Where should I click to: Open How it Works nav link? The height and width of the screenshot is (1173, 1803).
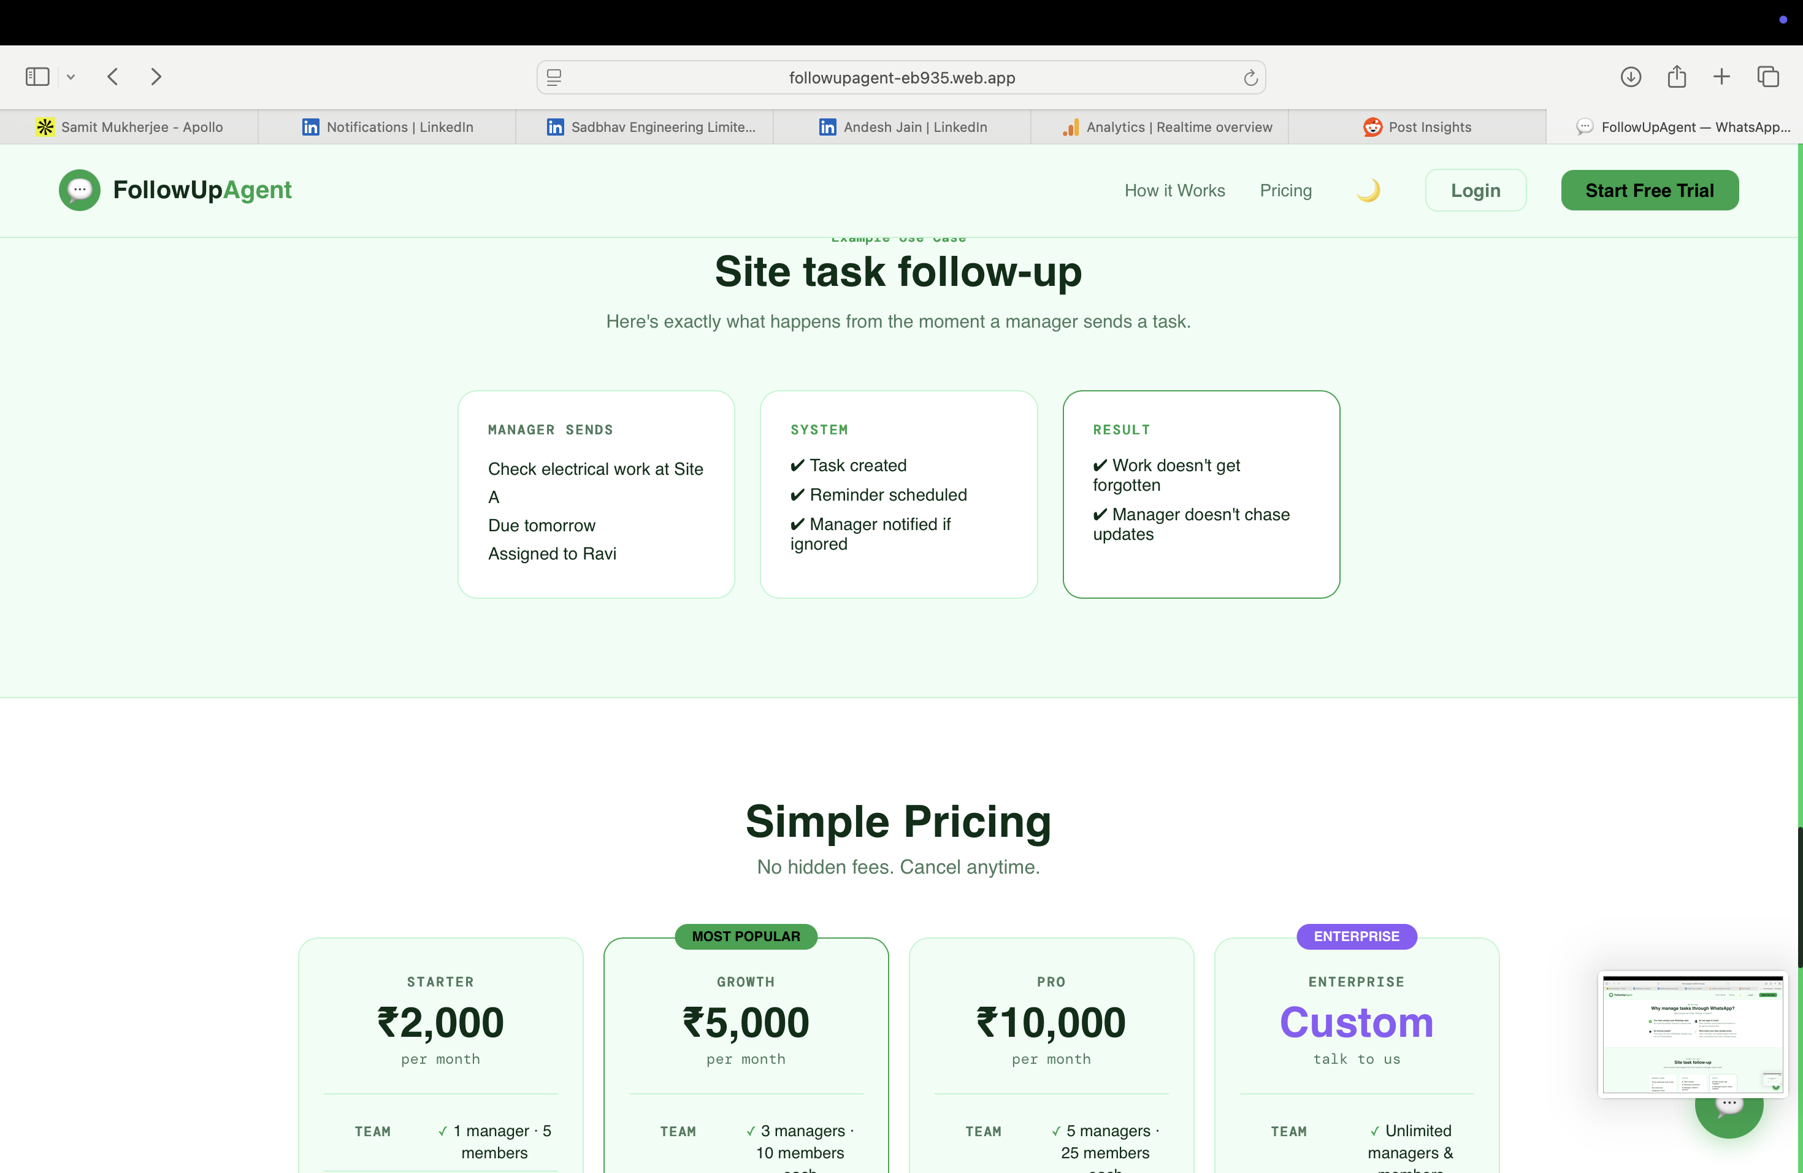pyautogui.click(x=1174, y=191)
